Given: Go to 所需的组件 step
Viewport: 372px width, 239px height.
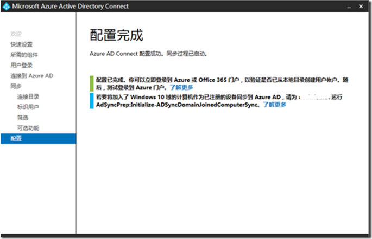Looking at the screenshot, I should tap(24, 55).
